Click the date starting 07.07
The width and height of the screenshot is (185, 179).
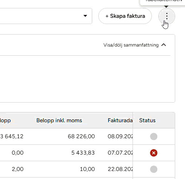point(120,153)
